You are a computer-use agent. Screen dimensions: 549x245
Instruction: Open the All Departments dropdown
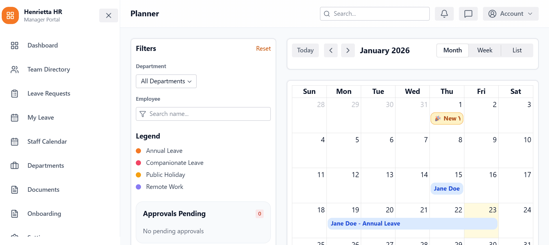(x=166, y=81)
